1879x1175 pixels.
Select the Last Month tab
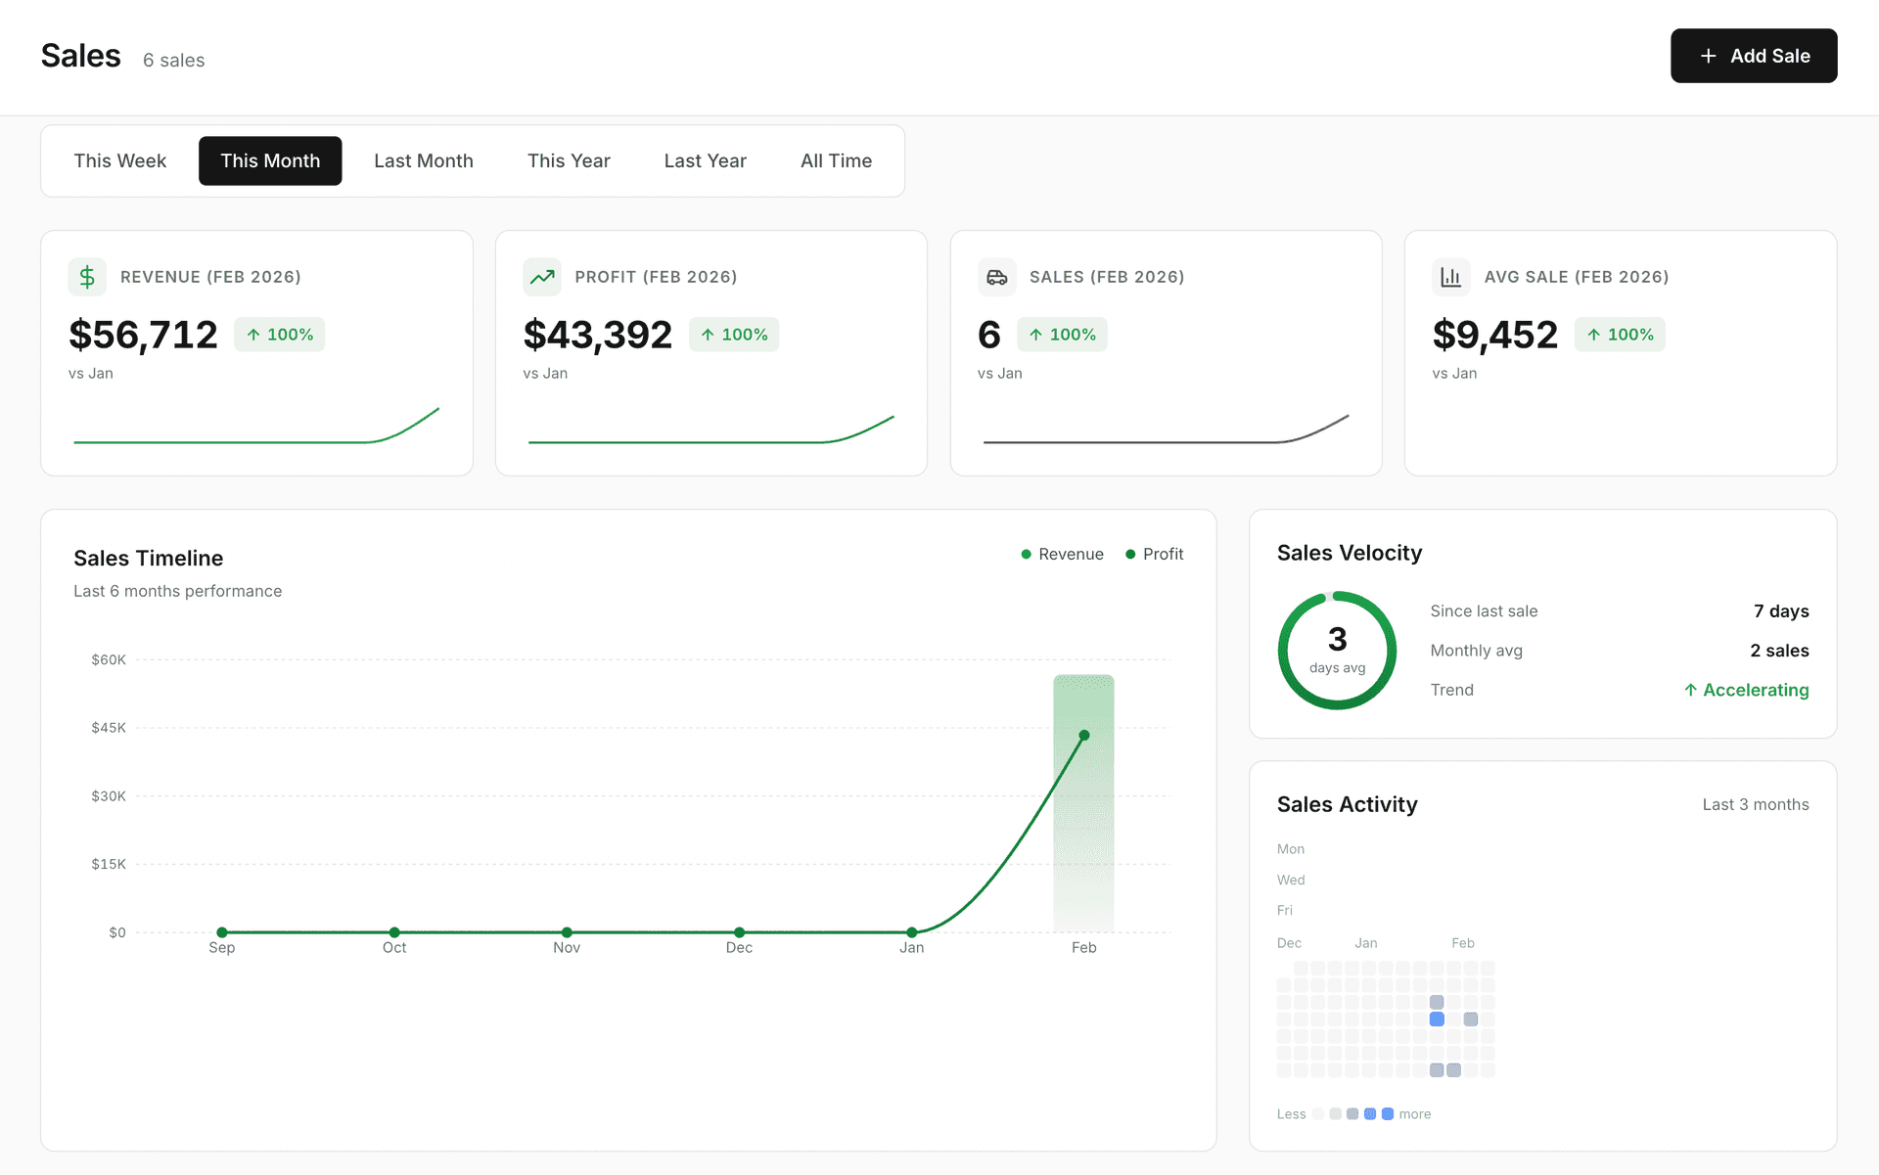[x=423, y=160]
